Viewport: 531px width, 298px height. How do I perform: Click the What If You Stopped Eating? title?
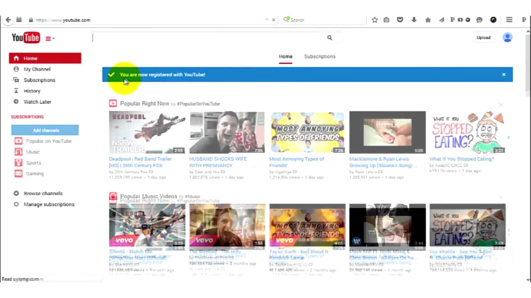(462, 159)
